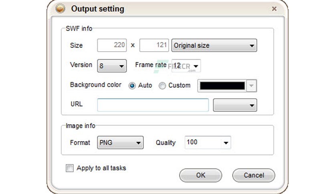Screen dimensions: 335x194
Task: Close the Output setting dialog
Action: [274, 8]
